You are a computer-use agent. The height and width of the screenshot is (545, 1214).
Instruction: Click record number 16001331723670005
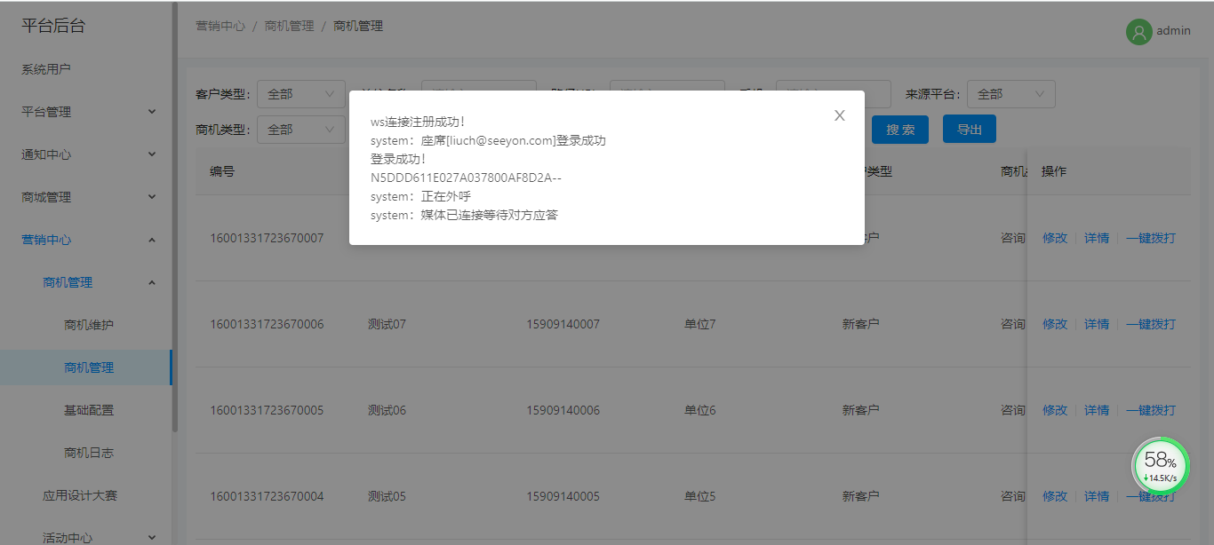pyautogui.click(x=267, y=410)
